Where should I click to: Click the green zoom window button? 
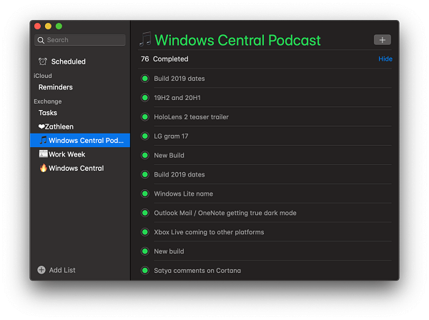tap(59, 26)
